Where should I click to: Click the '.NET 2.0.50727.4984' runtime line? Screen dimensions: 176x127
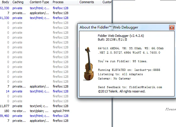[129, 53]
